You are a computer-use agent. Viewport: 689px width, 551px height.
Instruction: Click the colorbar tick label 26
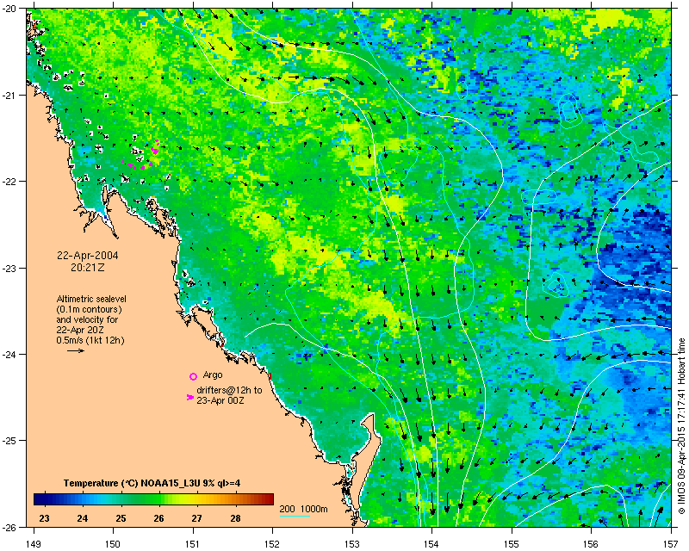(158, 518)
